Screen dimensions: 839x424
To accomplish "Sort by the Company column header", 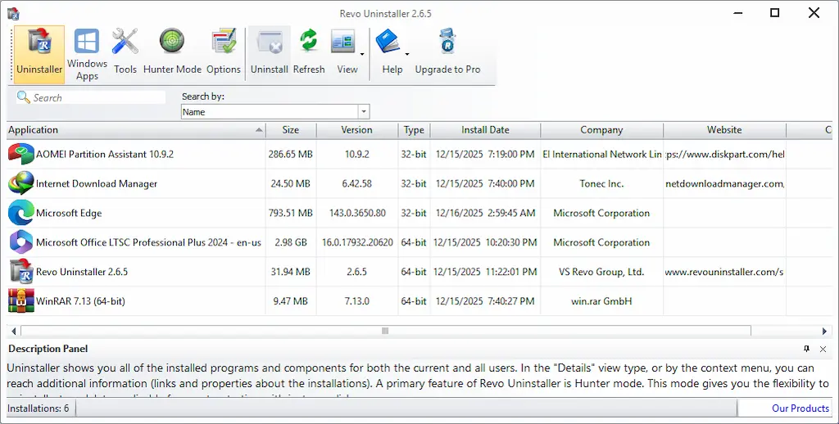I will click(x=601, y=130).
